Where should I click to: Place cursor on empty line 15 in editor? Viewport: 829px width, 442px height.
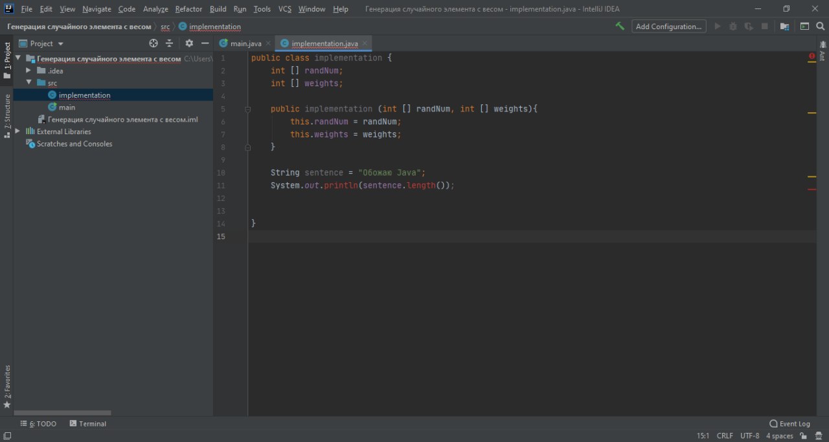[x=531, y=237]
